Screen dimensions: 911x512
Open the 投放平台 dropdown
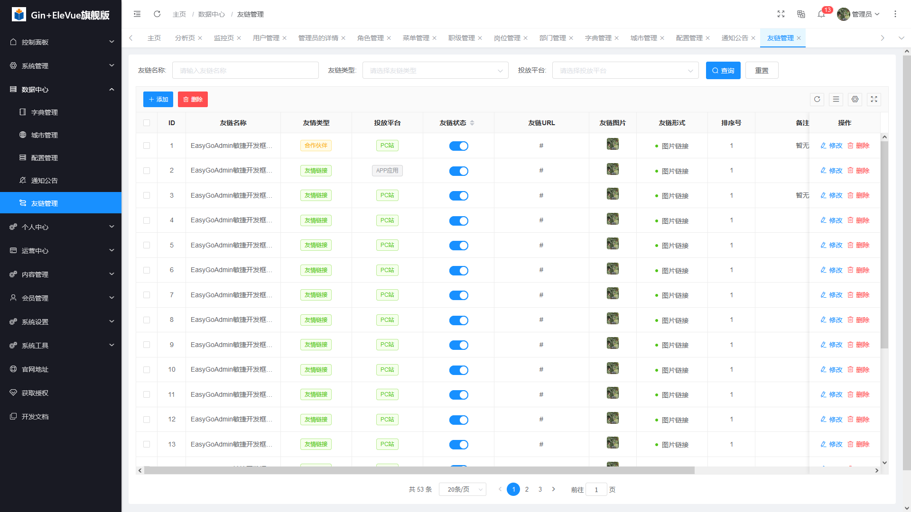tap(625, 71)
